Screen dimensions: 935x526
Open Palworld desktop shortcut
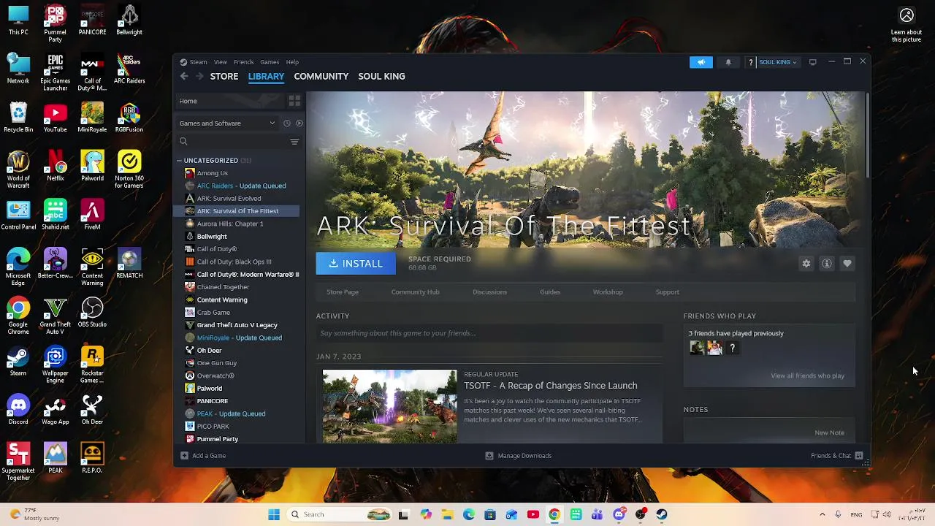click(92, 167)
